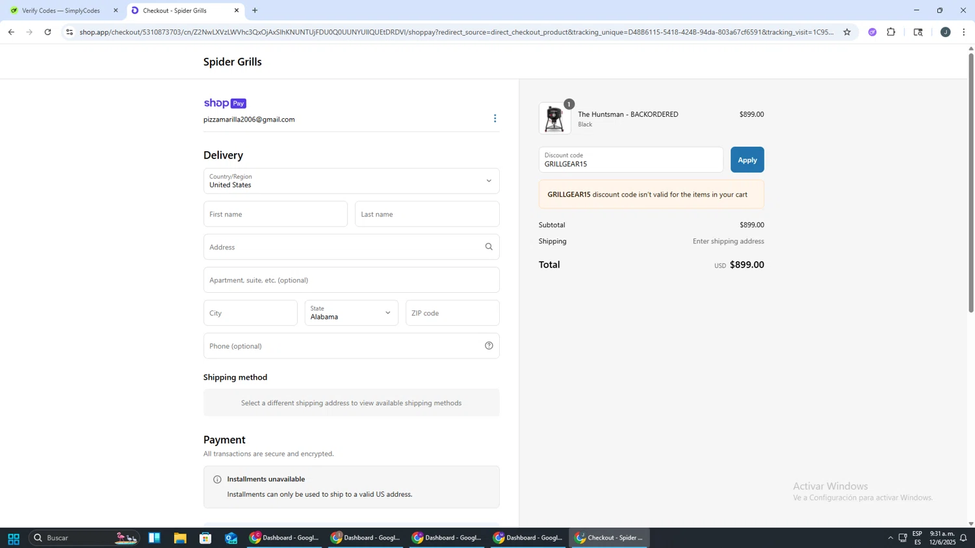Click the Enter shipping address text
The width and height of the screenshot is (975, 548).
point(728,242)
